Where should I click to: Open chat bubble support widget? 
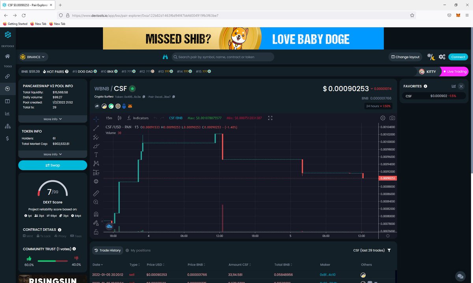click(x=460, y=276)
